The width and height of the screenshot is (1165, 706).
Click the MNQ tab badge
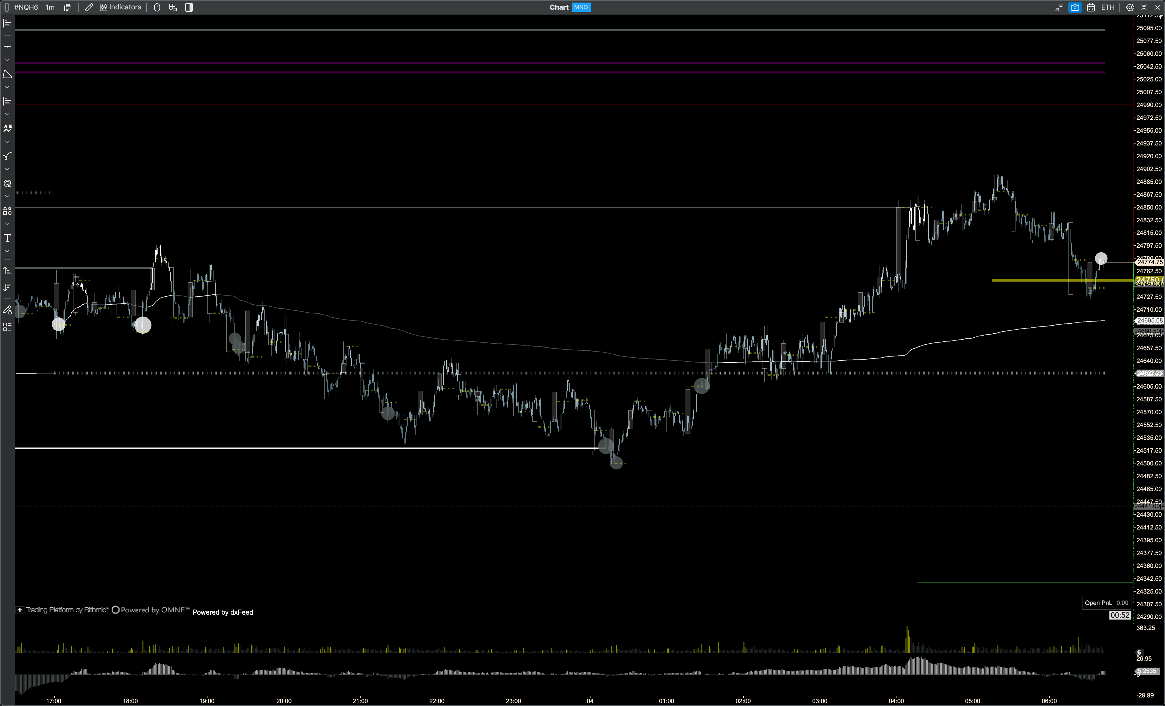pyautogui.click(x=581, y=7)
